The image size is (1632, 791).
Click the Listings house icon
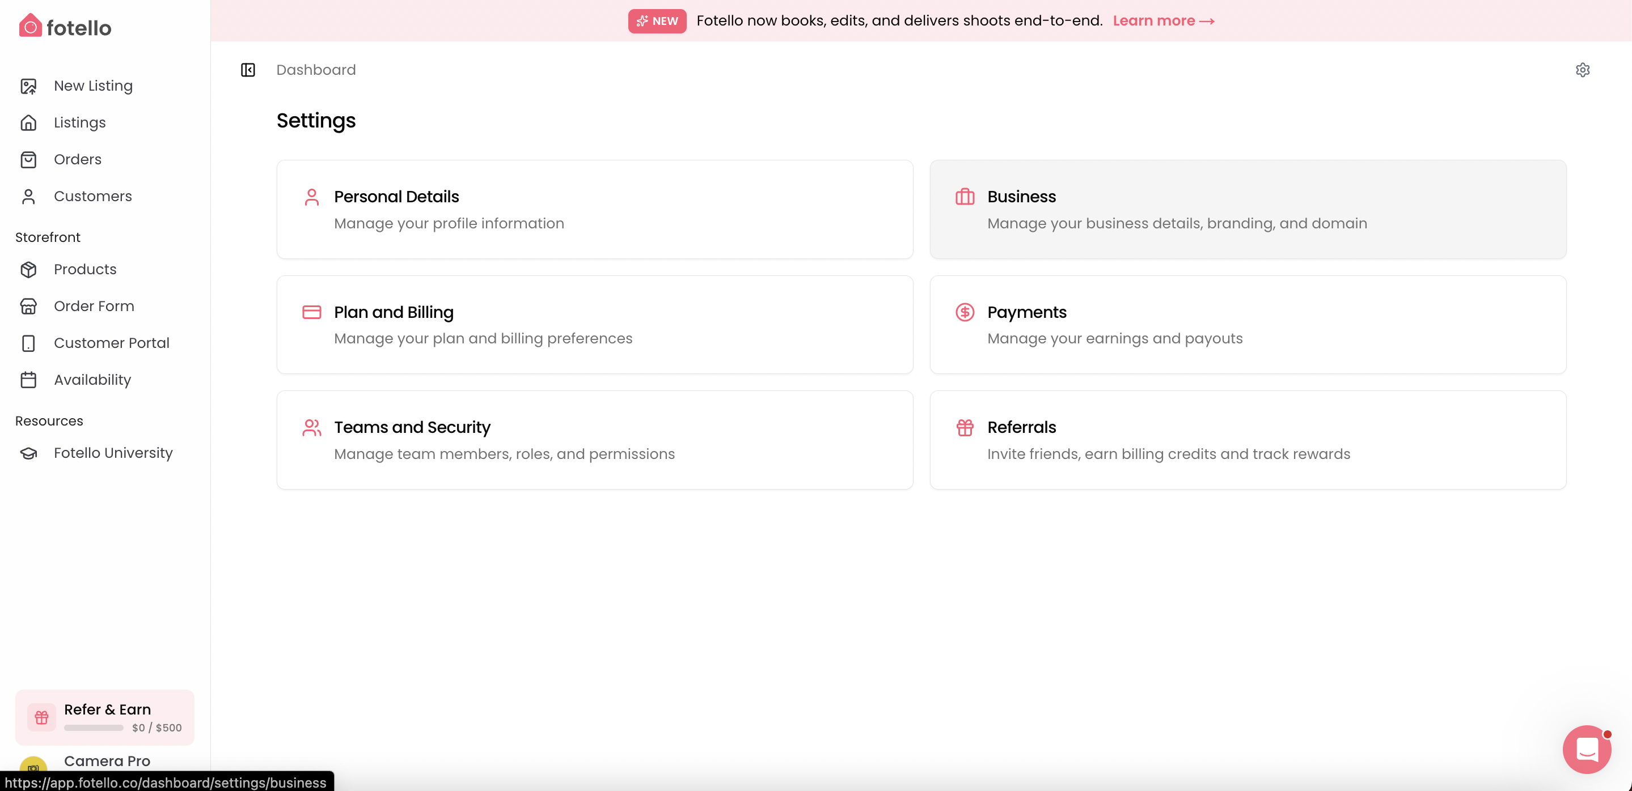[28, 123]
